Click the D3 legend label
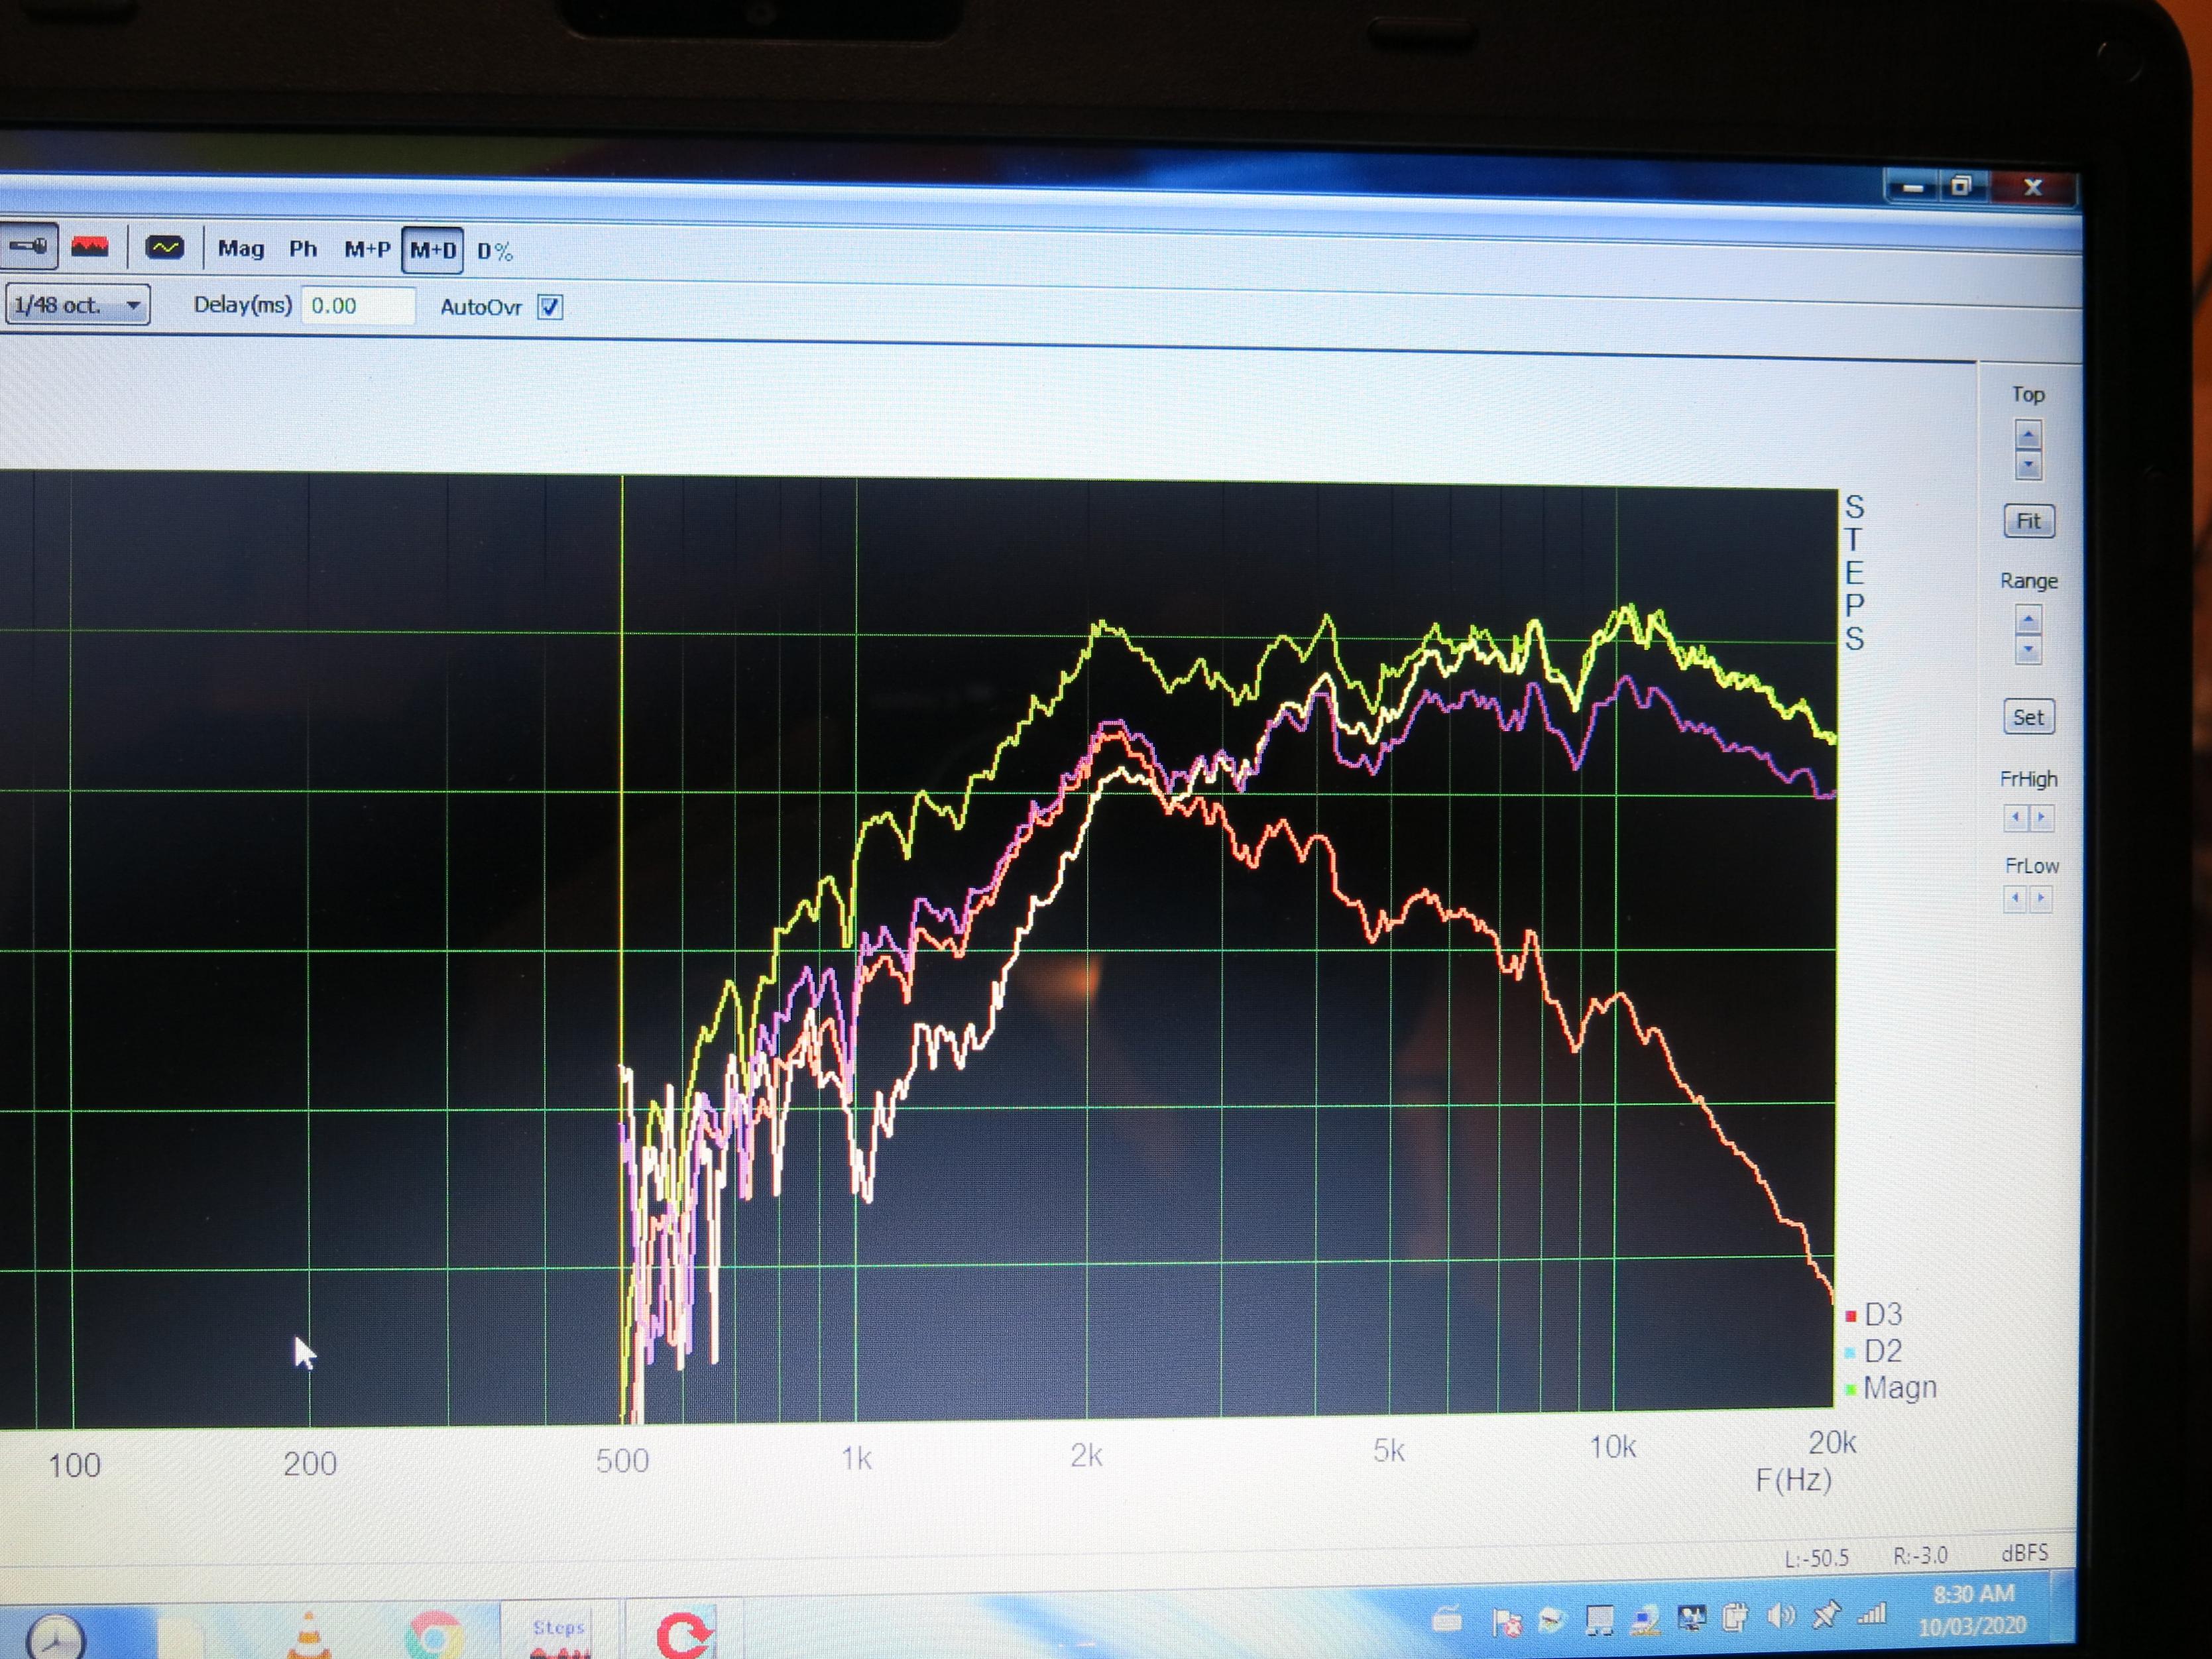Viewport: 2212px width, 1659px height. (x=1883, y=1315)
